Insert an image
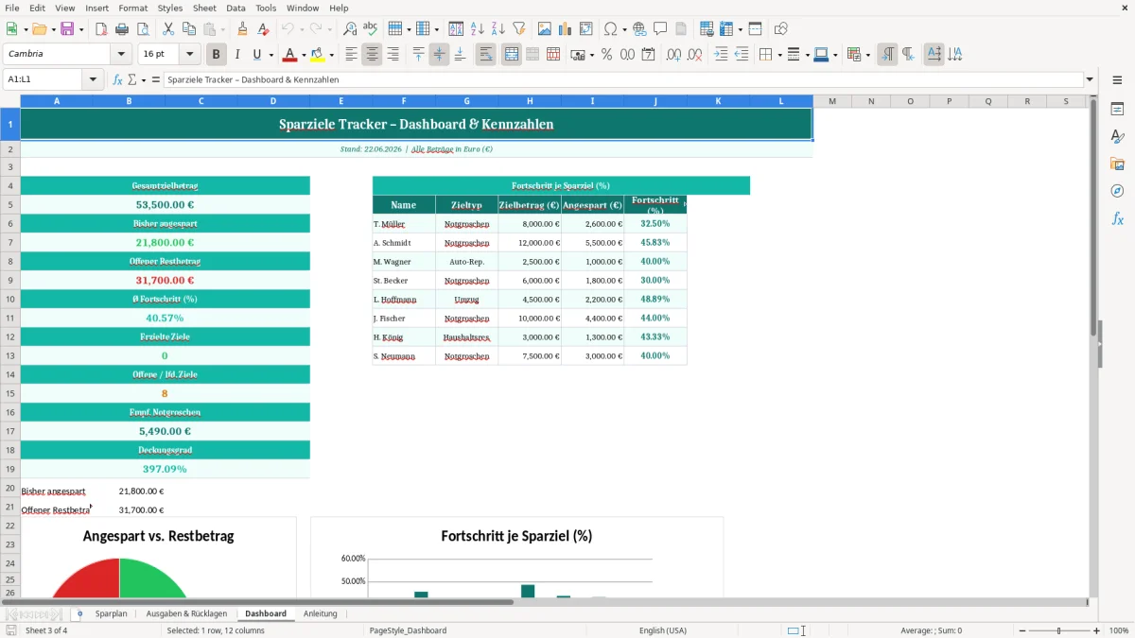This screenshot has height=638, width=1135. pos(545,29)
